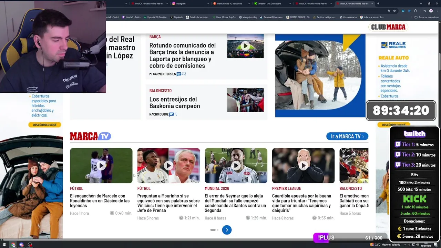Open the Windows Start button
441x248 pixels.
tap(4, 245)
